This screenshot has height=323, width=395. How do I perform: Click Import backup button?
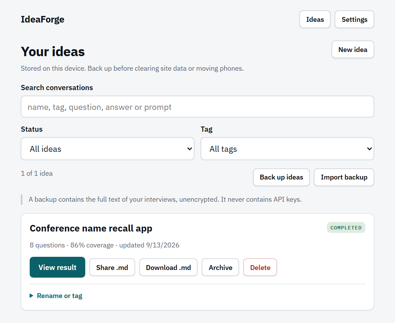[x=344, y=177]
